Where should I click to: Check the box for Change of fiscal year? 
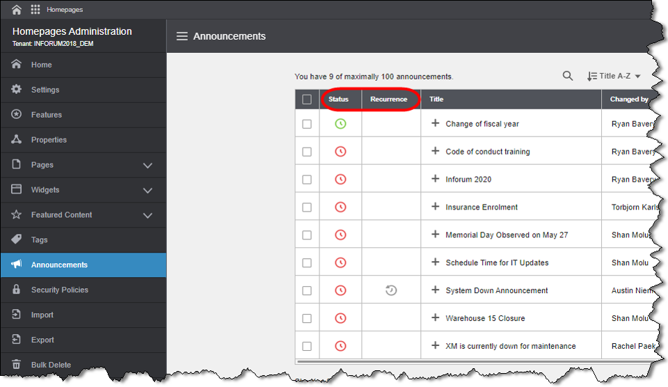point(307,124)
